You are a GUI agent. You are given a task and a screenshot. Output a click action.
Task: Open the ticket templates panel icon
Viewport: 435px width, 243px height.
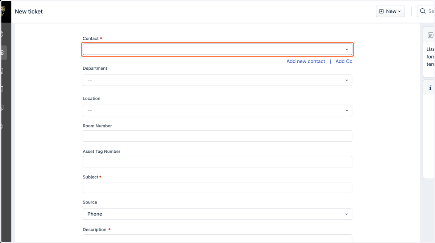(x=430, y=35)
